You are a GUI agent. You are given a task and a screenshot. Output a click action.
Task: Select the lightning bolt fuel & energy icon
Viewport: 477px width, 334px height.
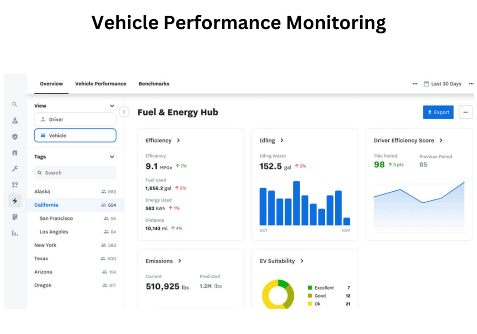tap(15, 201)
